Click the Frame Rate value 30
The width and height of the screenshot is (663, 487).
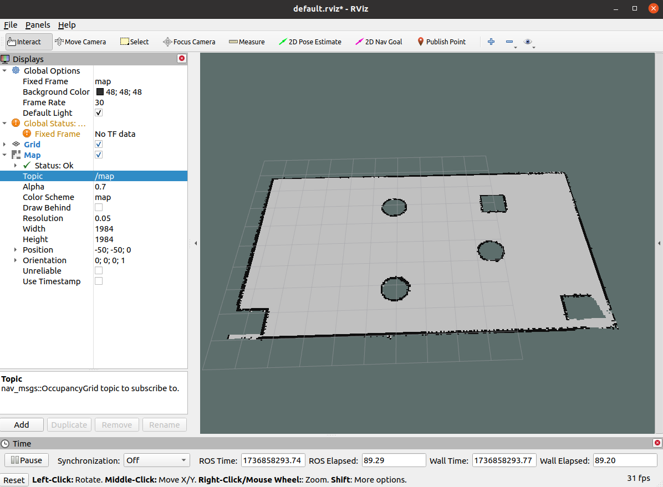click(x=99, y=102)
